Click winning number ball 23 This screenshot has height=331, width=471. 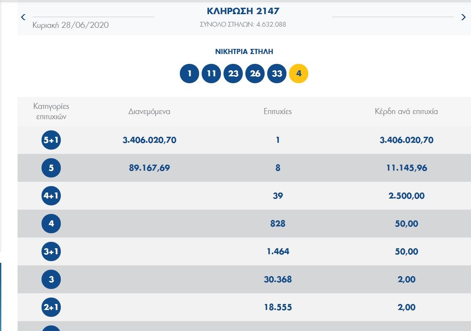pos(233,74)
